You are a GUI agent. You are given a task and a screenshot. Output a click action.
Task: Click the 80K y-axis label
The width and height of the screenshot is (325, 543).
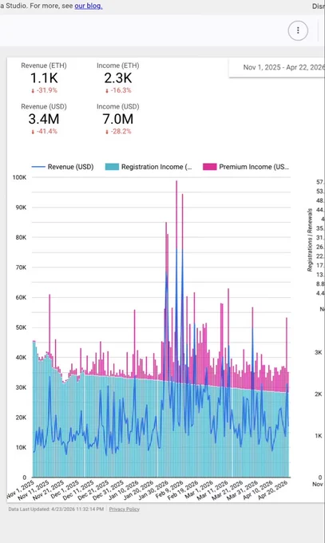(x=21, y=237)
